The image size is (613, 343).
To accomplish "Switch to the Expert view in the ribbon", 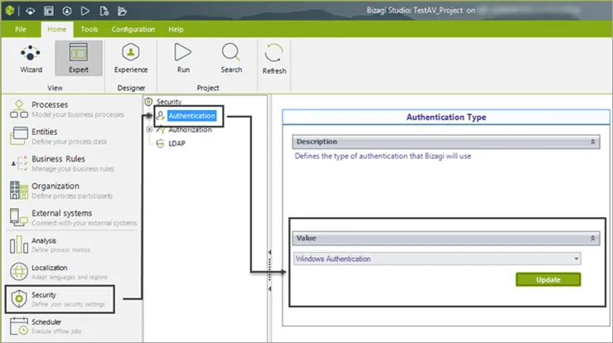I will (x=79, y=58).
